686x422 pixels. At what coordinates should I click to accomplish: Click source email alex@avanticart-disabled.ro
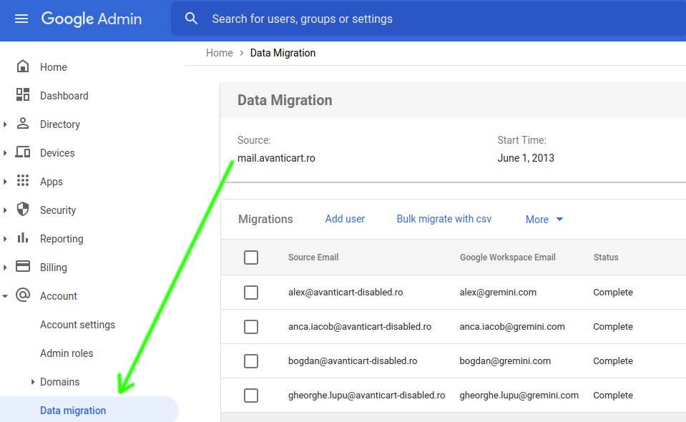346,292
